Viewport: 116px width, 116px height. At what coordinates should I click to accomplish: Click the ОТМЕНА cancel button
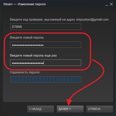tap(100, 109)
